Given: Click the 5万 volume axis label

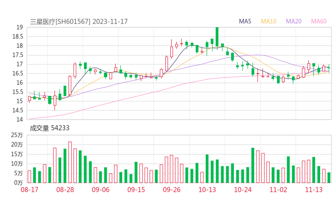Looking at the screenshot, I should [x=19, y=173].
